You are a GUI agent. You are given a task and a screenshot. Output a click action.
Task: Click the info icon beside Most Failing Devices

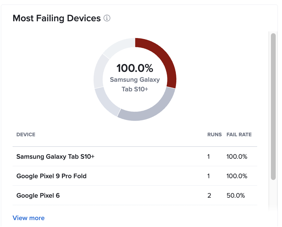(107, 18)
